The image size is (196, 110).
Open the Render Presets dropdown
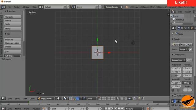pos(178,60)
